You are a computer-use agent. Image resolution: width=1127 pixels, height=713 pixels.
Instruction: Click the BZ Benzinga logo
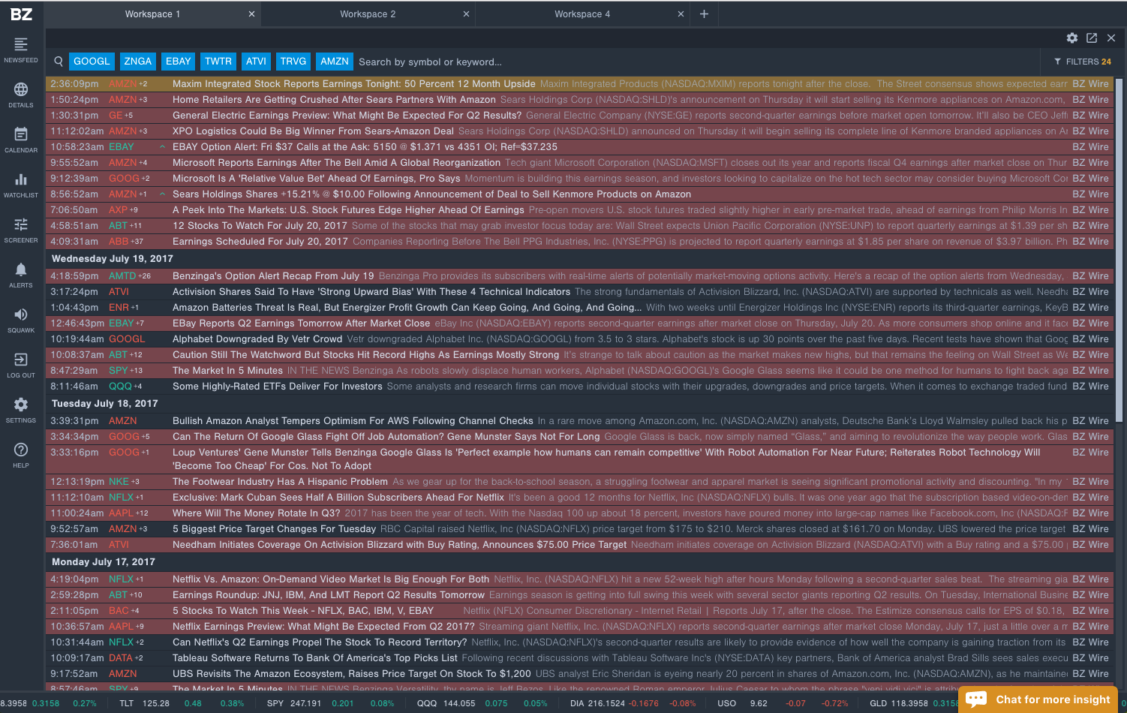point(21,14)
